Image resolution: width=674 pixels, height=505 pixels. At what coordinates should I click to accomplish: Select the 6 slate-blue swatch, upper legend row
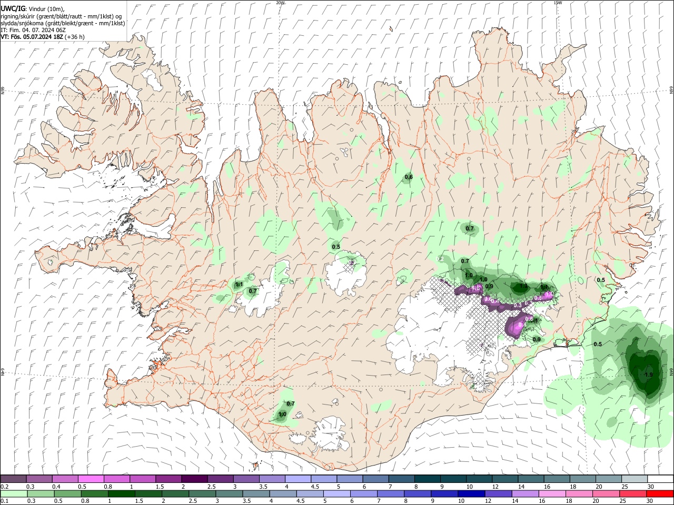tap(375, 479)
